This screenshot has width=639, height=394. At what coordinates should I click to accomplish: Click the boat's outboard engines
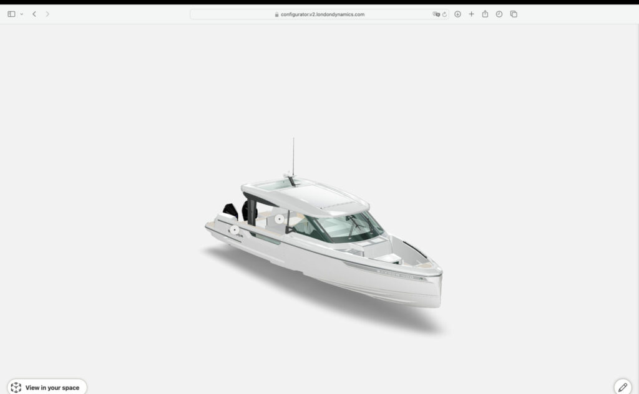(x=231, y=211)
